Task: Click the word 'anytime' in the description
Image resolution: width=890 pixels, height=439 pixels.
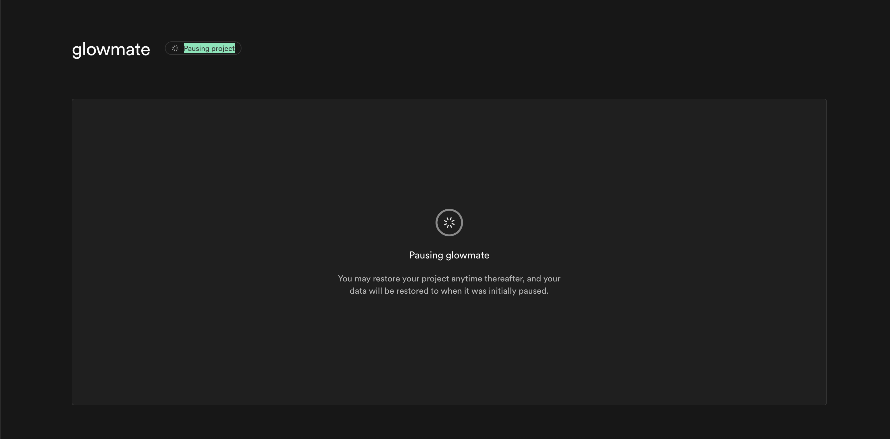Action: pyautogui.click(x=466, y=279)
